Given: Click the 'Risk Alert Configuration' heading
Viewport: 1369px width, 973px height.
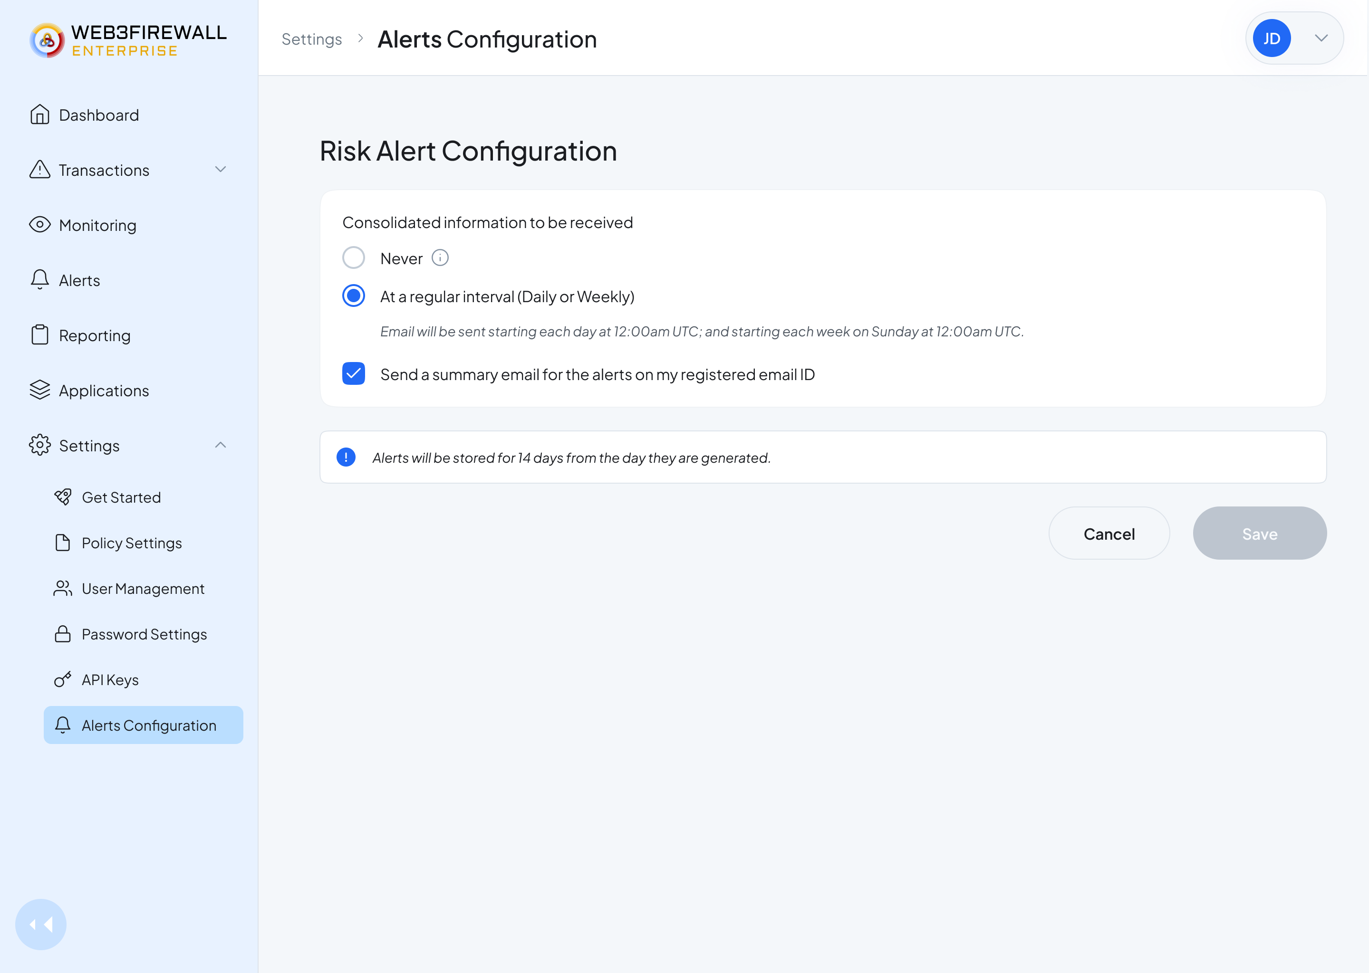Looking at the screenshot, I should point(468,151).
